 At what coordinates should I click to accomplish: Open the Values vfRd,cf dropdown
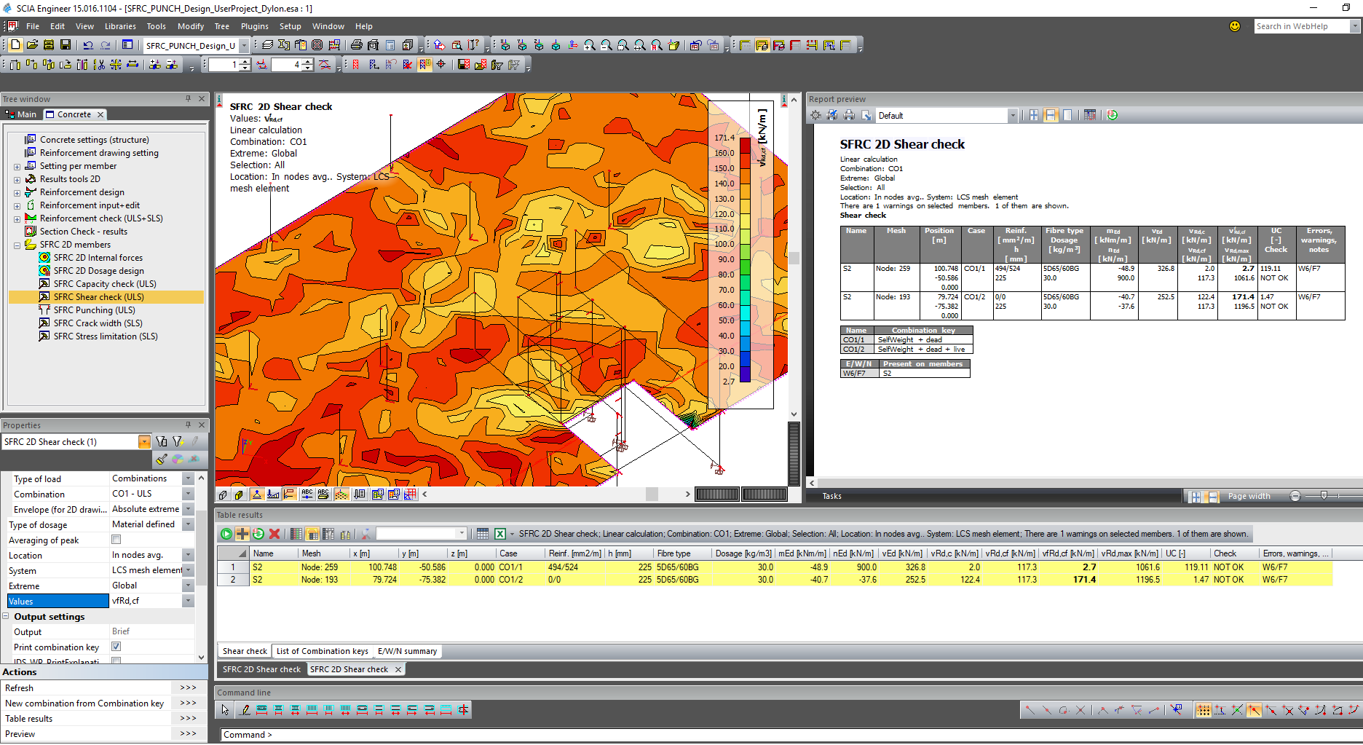[189, 601]
